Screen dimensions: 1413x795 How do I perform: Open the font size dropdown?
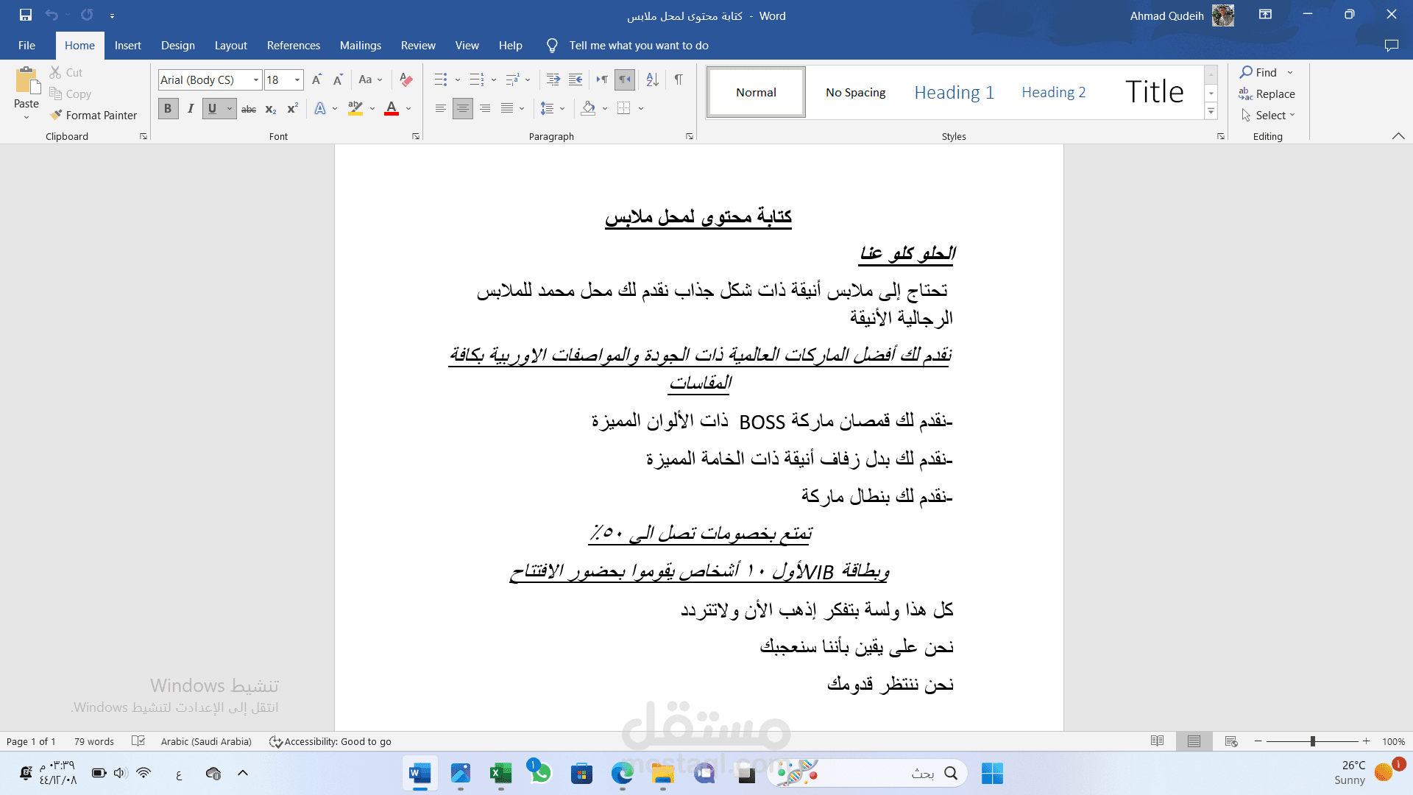297,79
